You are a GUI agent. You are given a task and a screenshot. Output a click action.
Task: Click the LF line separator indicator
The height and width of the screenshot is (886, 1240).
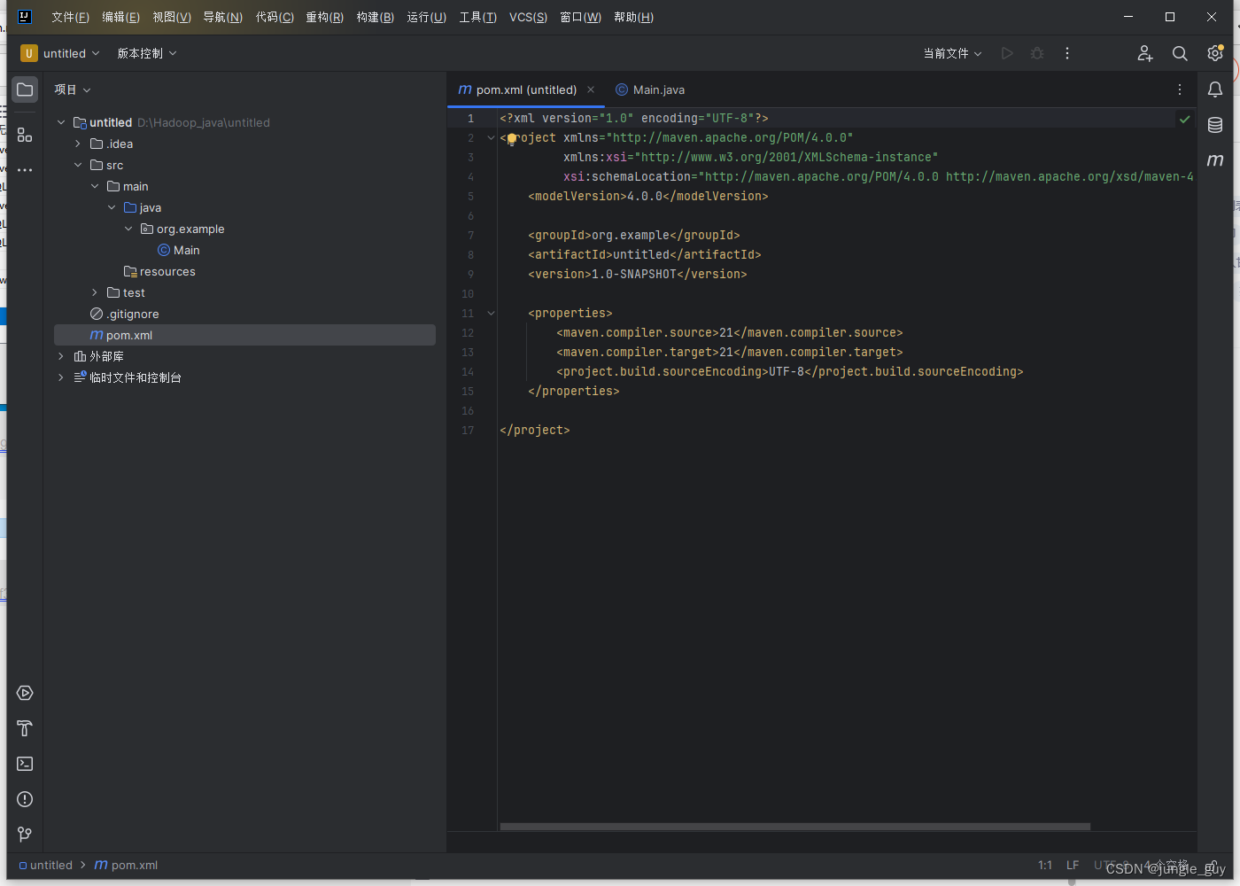[x=1073, y=865]
